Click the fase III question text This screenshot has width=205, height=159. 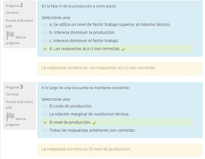coord(79,6)
